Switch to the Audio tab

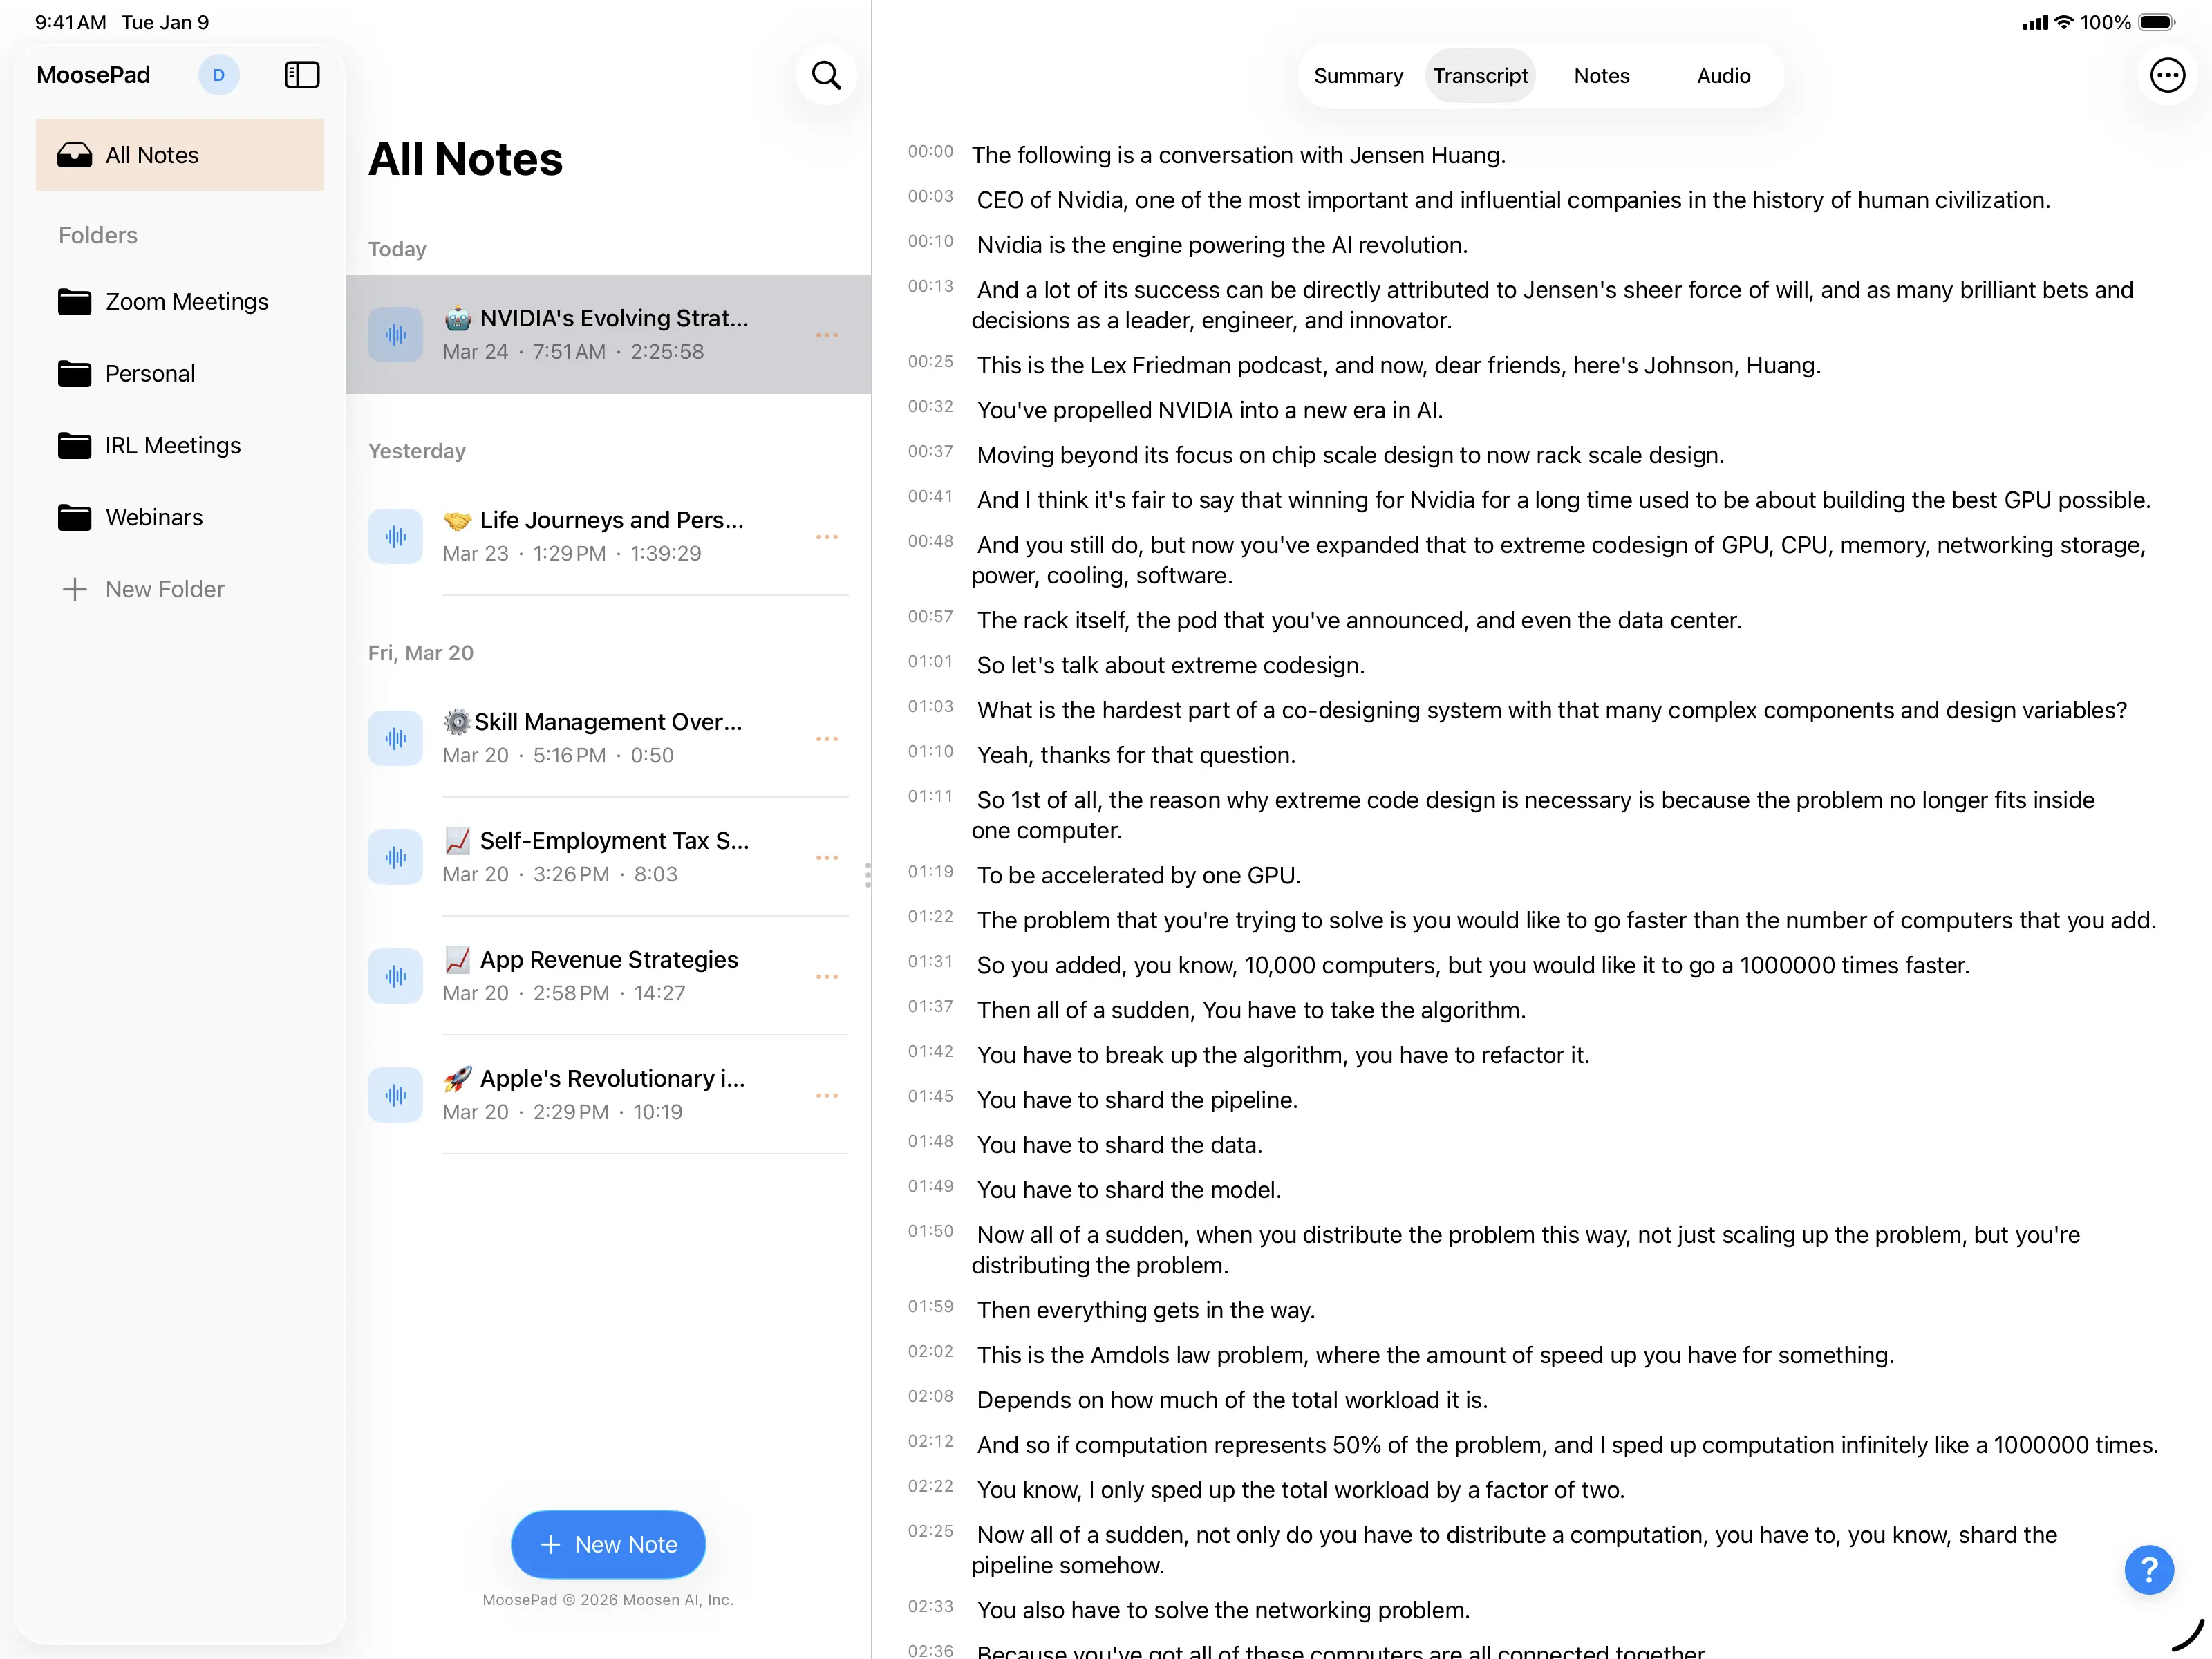point(1723,76)
